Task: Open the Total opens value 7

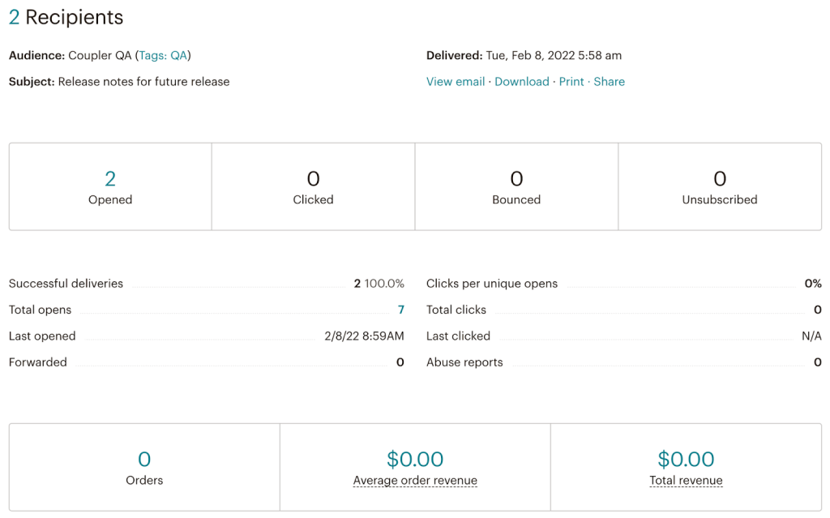Action: pyautogui.click(x=400, y=310)
